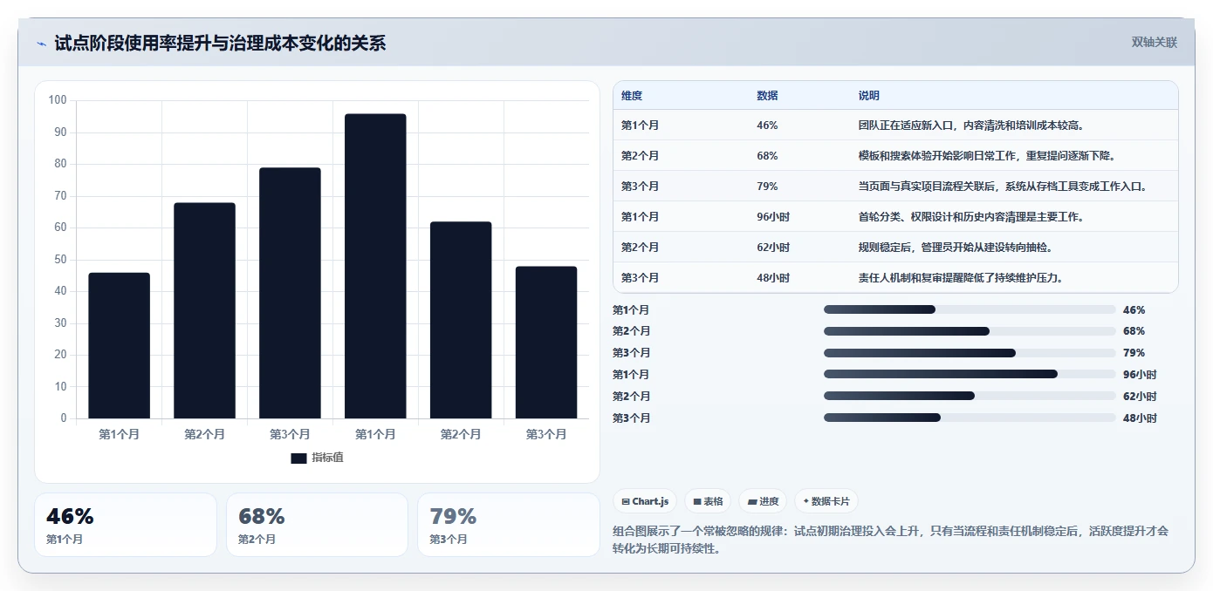This screenshot has width=1213, height=591.
Task: Open the 46% summary card
Action: [x=126, y=525]
